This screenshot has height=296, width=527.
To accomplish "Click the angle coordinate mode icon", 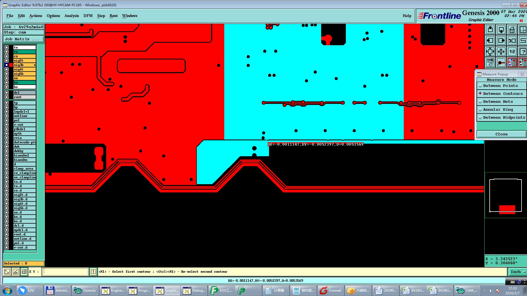I will click(x=15, y=272).
